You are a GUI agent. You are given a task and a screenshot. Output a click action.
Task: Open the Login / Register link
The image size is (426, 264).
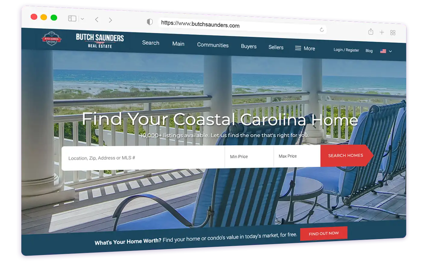tap(346, 50)
